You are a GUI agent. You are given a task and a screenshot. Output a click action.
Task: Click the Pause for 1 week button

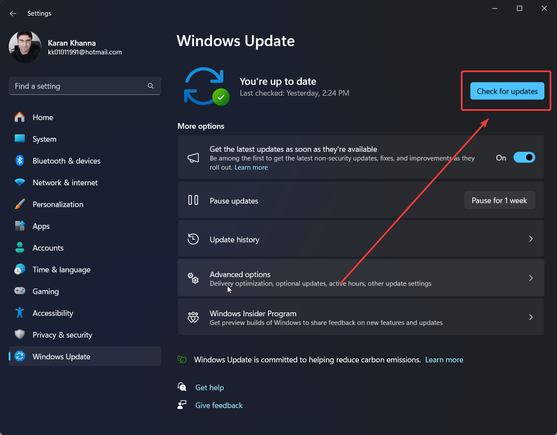[499, 201]
